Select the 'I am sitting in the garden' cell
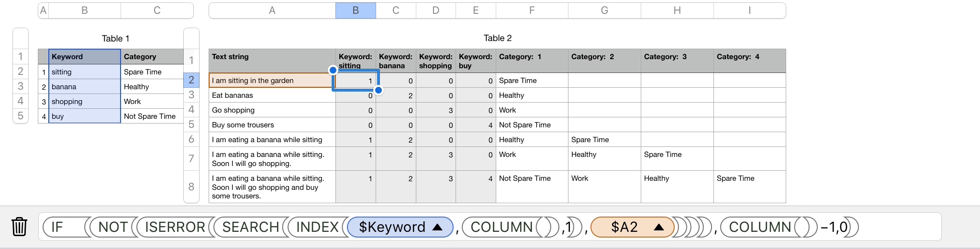 (x=272, y=81)
